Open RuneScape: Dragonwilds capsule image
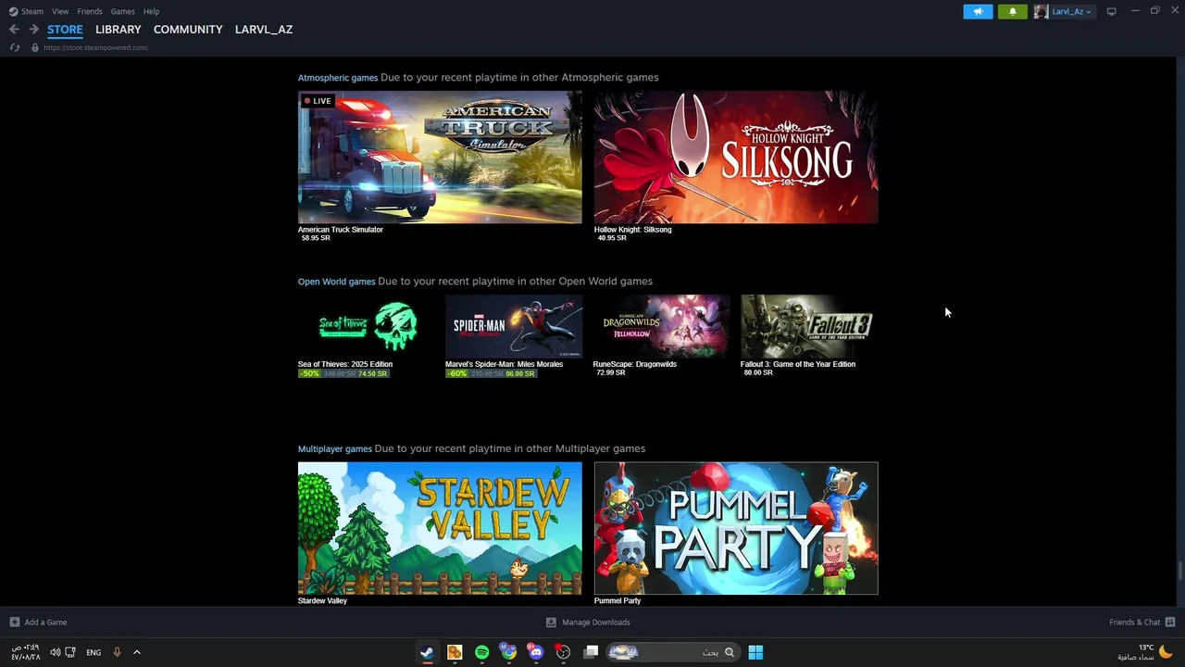Image resolution: width=1185 pixels, height=667 pixels. (x=661, y=326)
